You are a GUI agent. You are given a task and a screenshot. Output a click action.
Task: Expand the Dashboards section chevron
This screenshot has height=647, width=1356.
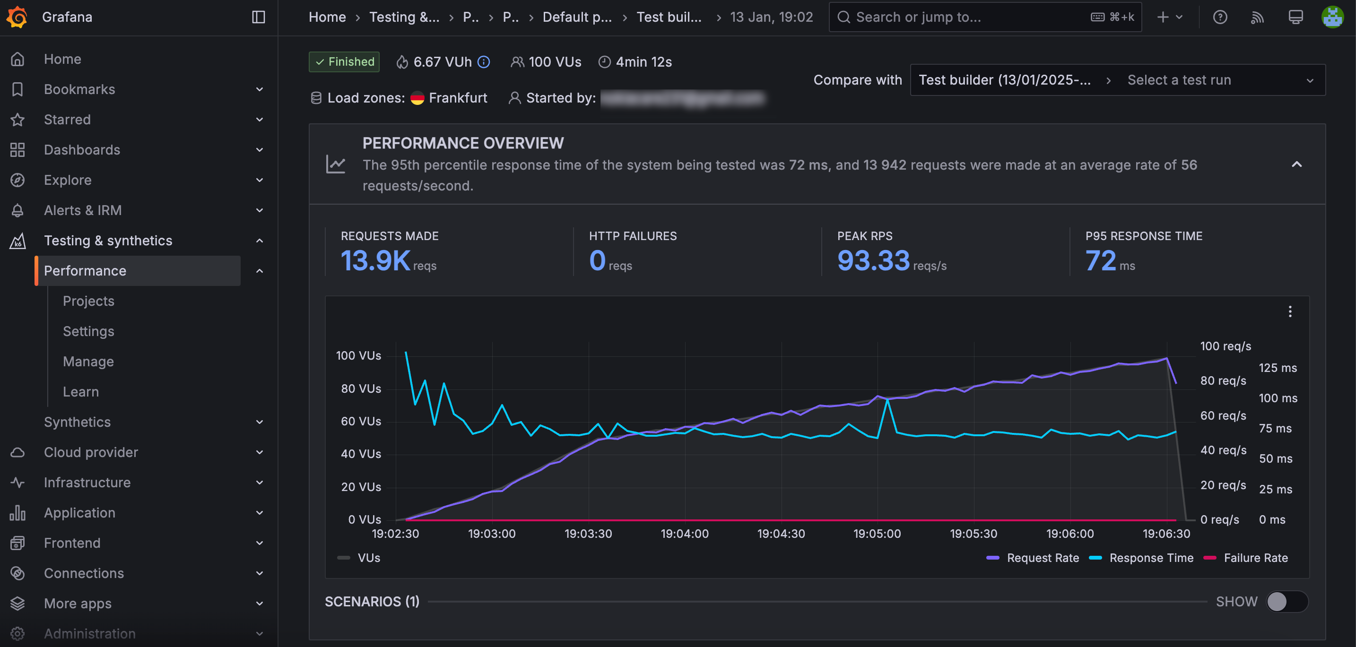tap(260, 150)
